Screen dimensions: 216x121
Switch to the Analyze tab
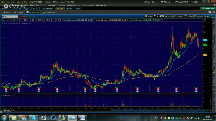26,9
